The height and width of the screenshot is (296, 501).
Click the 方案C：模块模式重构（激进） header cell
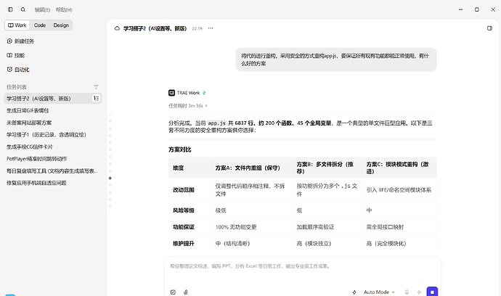coord(399,168)
